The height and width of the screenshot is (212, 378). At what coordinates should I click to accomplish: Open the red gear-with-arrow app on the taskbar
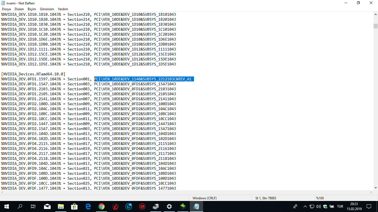(142, 206)
